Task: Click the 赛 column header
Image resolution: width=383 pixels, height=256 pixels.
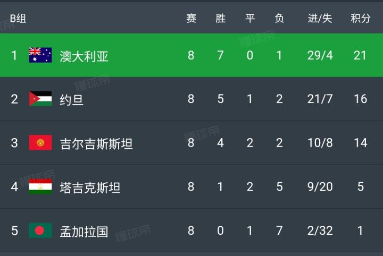Action: pos(191,19)
